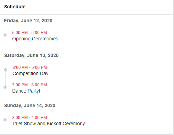Screen dimensions: 174x135
Task: Select the Saturday, June 13, 2020 date header
Action: pos(31,55)
